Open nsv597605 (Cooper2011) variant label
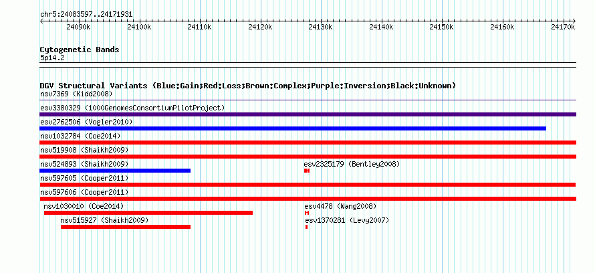 click(84, 178)
